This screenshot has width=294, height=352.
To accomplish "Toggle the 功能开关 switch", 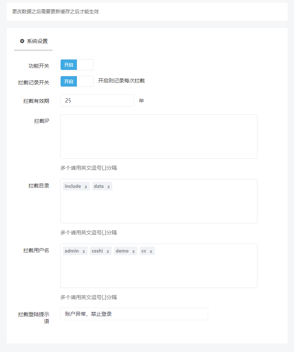I will pos(77,65).
